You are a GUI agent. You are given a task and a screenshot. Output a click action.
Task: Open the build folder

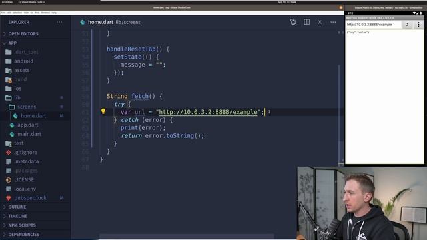point(35,79)
